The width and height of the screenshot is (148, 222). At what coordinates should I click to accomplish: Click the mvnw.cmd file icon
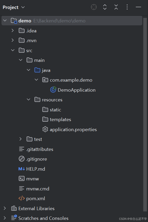(22, 189)
